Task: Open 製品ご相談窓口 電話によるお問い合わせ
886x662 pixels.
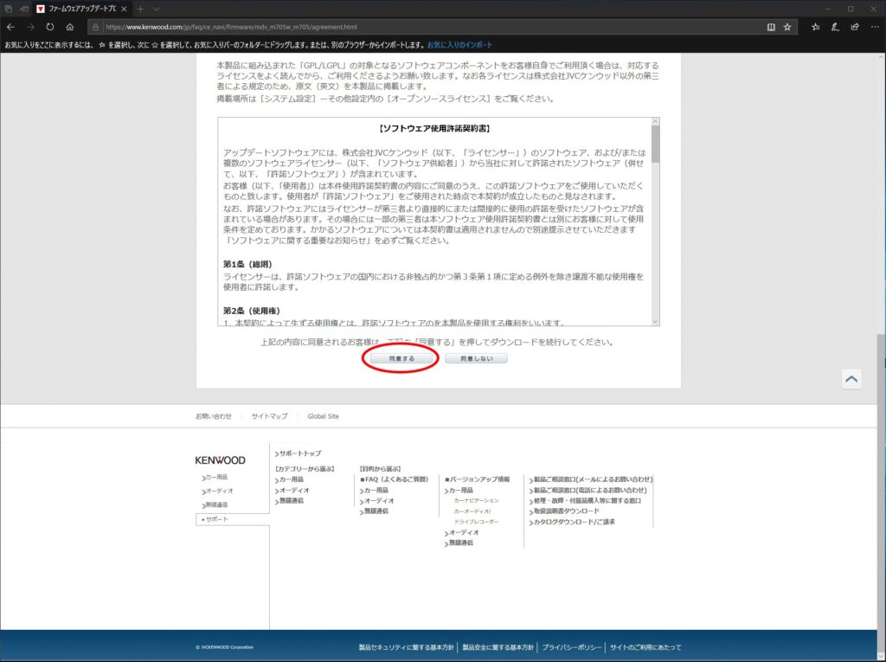Action: click(x=588, y=490)
